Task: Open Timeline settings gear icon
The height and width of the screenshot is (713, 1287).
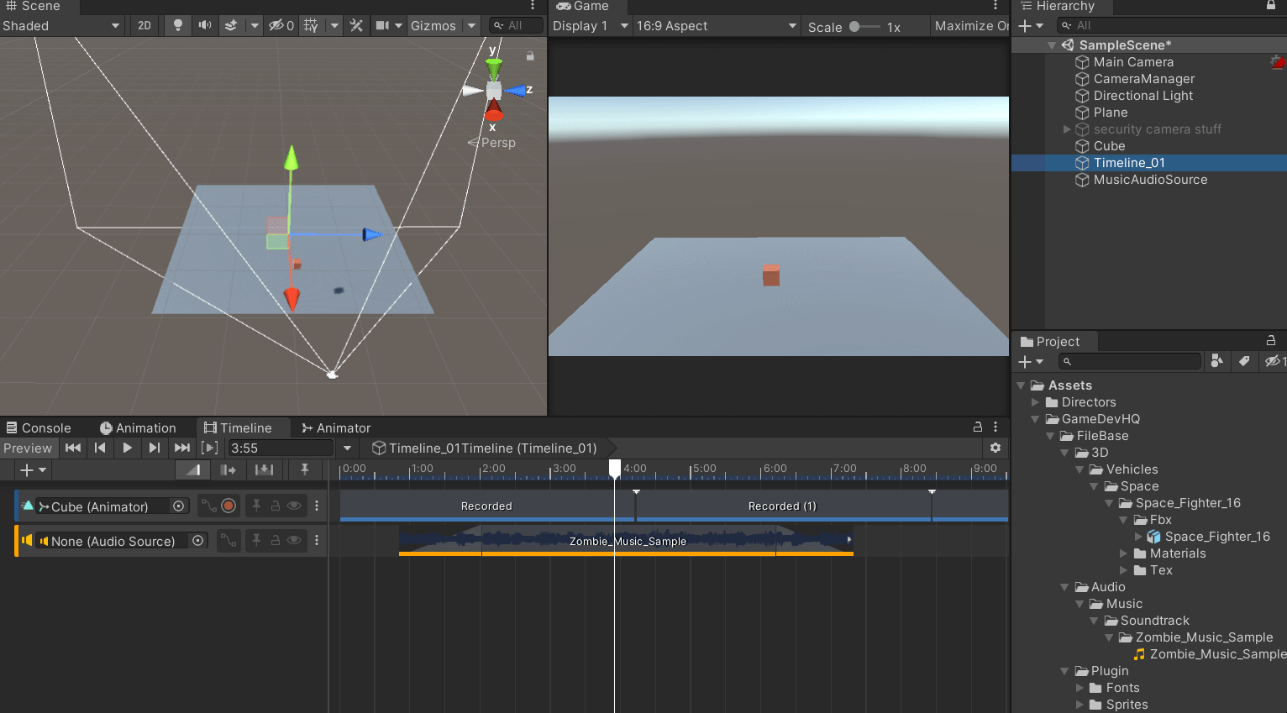Action: coord(995,448)
